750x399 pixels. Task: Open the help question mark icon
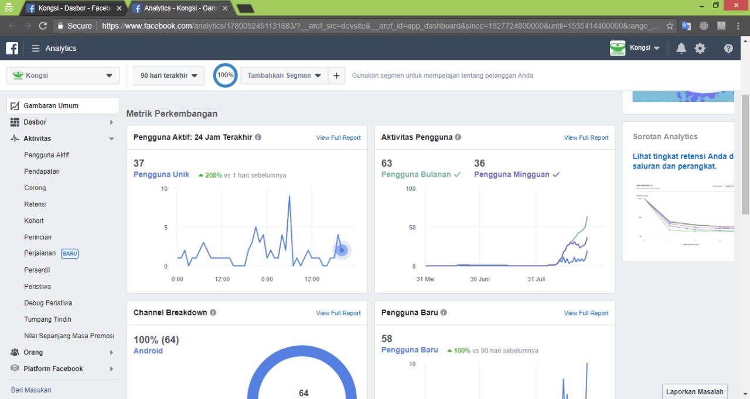(728, 49)
